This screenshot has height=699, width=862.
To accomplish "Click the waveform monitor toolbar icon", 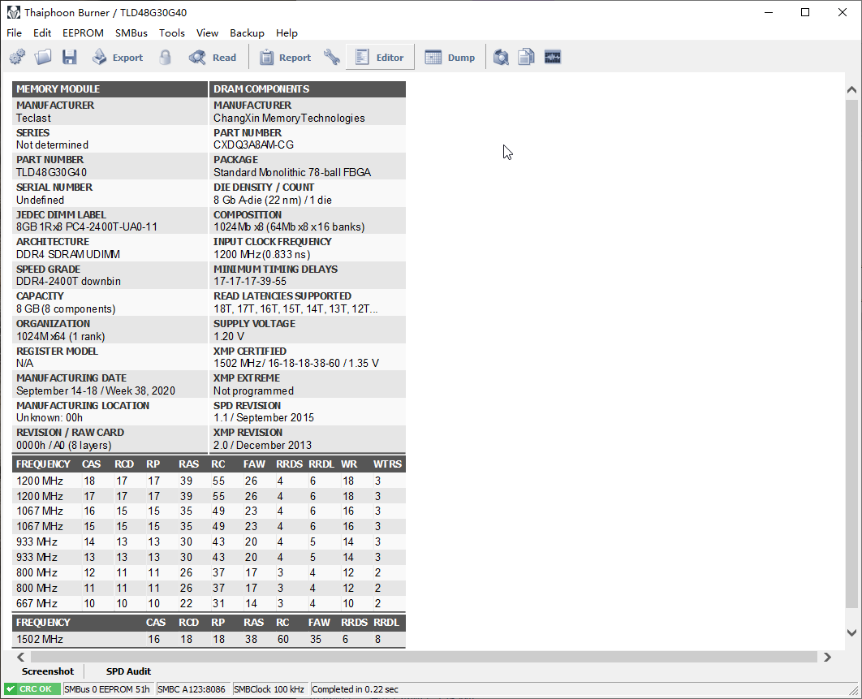I will [553, 58].
